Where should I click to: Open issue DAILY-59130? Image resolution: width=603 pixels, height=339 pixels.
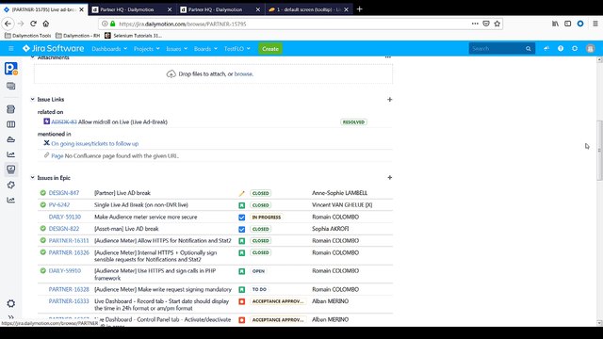65,217
